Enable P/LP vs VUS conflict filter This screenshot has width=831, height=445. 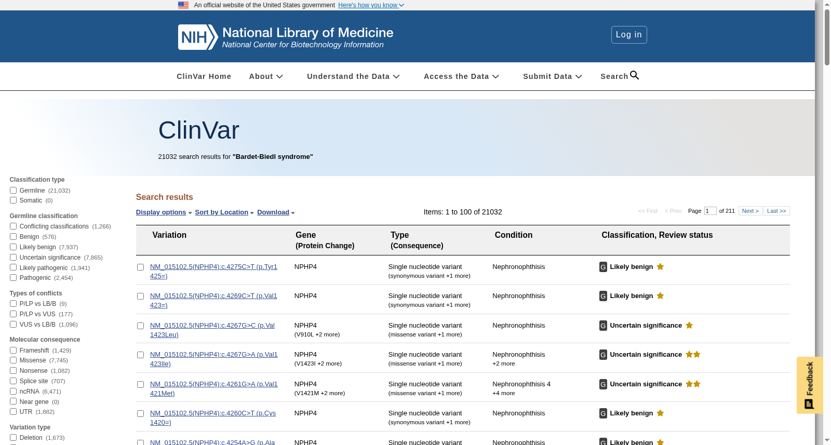click(13, 314)
